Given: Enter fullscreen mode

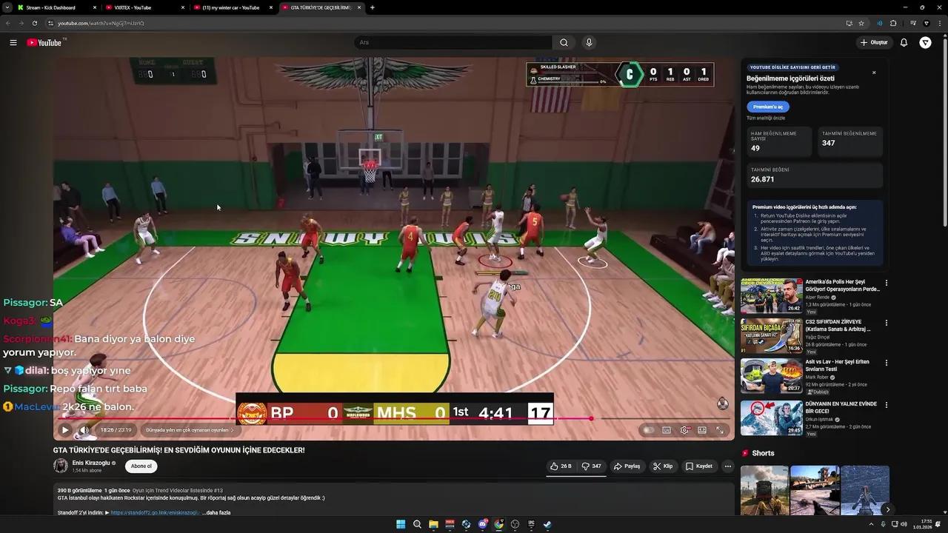Looking at the screenshot, I should click(x=720, y=430).
